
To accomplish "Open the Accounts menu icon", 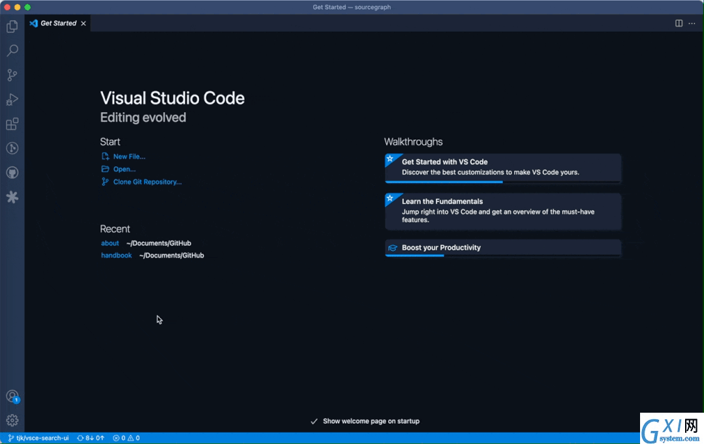I will [x=12, y=396].
